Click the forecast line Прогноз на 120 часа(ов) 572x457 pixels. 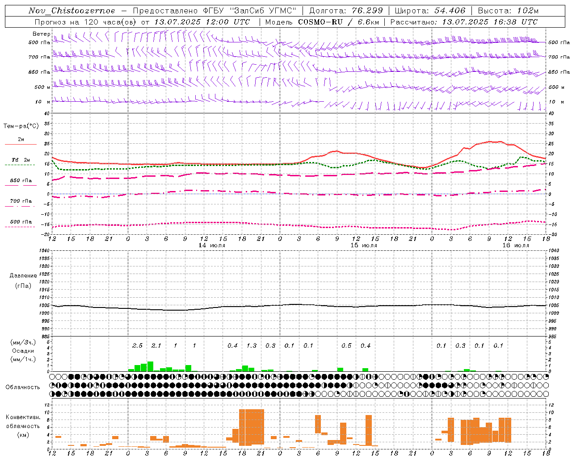[x=86, y=22]
